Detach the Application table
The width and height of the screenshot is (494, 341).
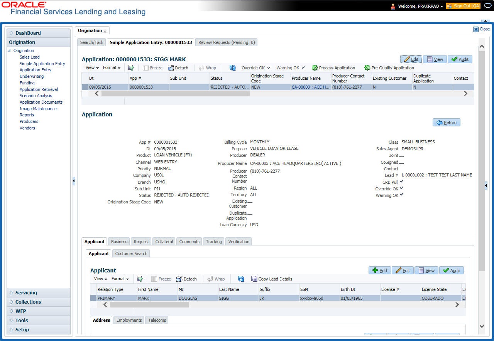coord(178,68)
